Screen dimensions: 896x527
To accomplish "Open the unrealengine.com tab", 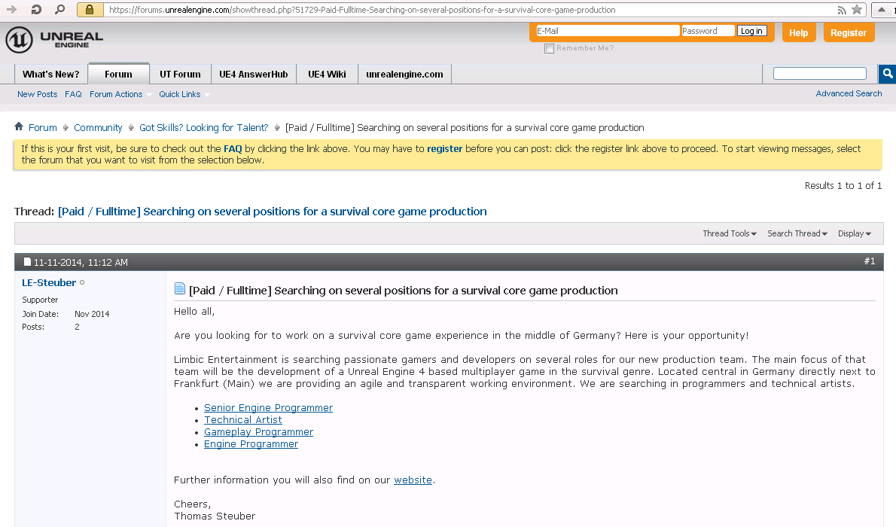I will click(x=404, y=75).
